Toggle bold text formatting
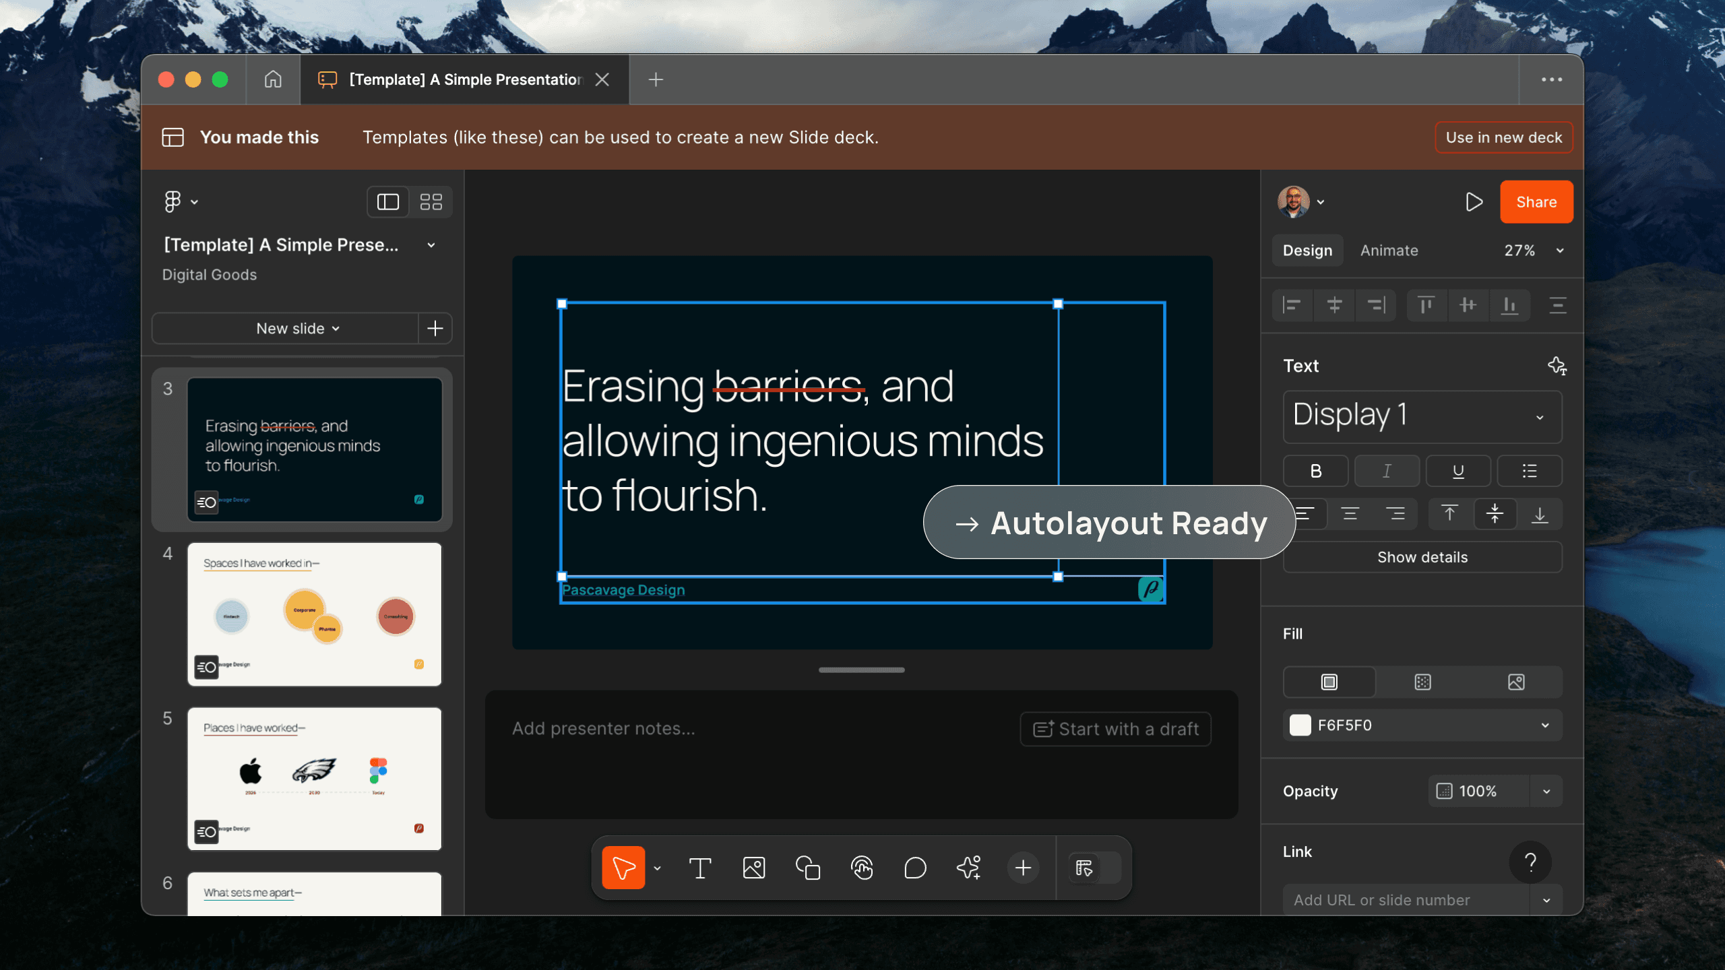This screenshot has width=1725, height=970. 1315,471
